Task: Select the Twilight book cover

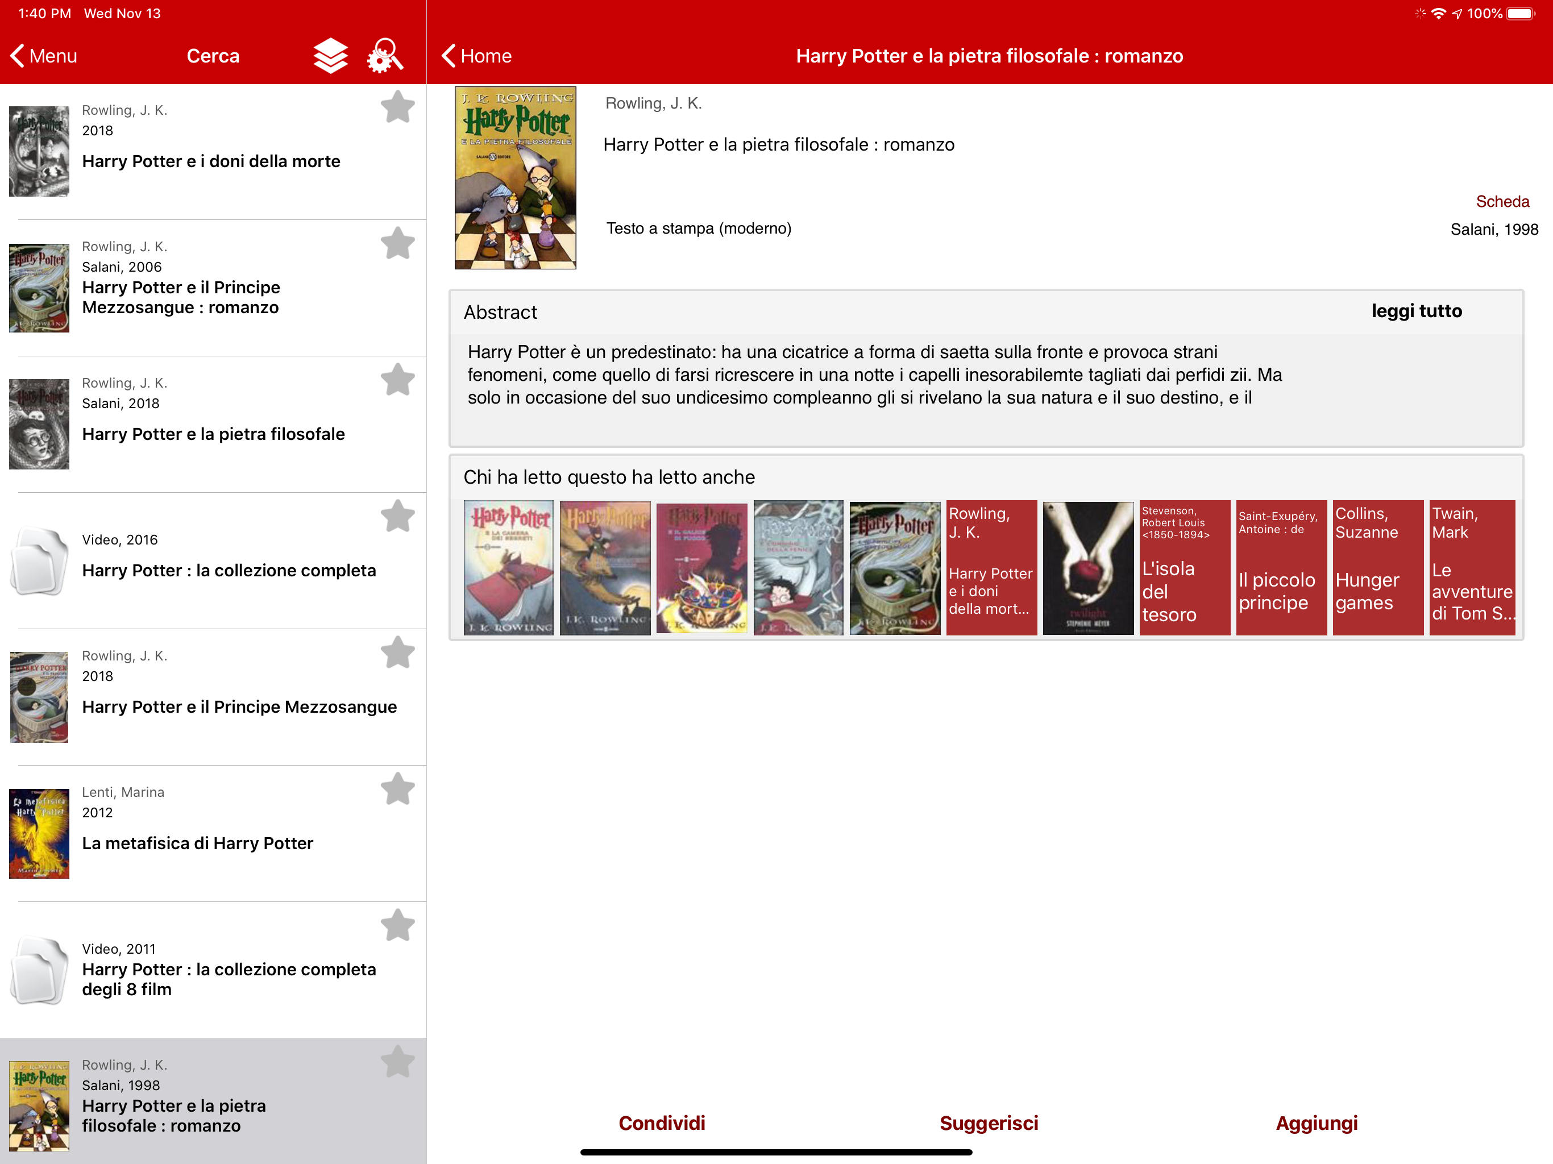Action: point(1087,567)
